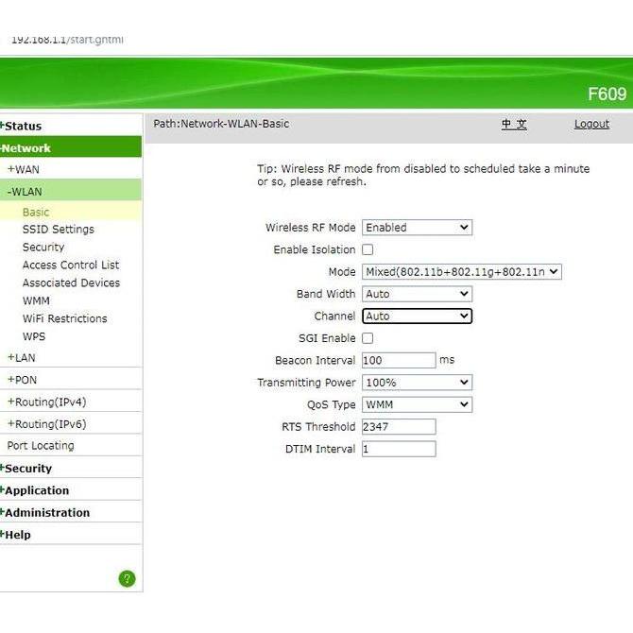Open the Mode dropdown showing Mixed 802.11

point(461,272)
